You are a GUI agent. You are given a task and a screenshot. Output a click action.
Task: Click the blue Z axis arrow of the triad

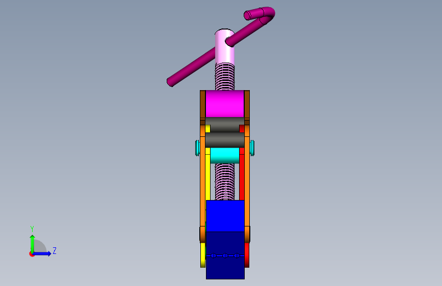tap(42, 253)
